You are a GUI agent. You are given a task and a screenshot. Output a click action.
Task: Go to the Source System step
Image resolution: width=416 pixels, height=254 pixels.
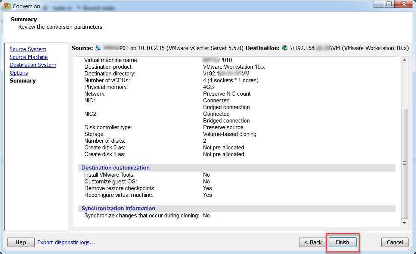[x=28, y=49]
